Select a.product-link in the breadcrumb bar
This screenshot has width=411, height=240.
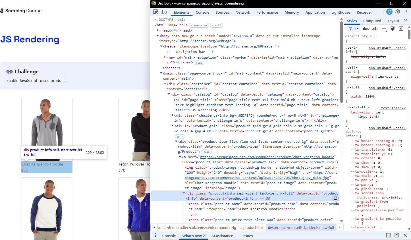click(x=252, y=227)
